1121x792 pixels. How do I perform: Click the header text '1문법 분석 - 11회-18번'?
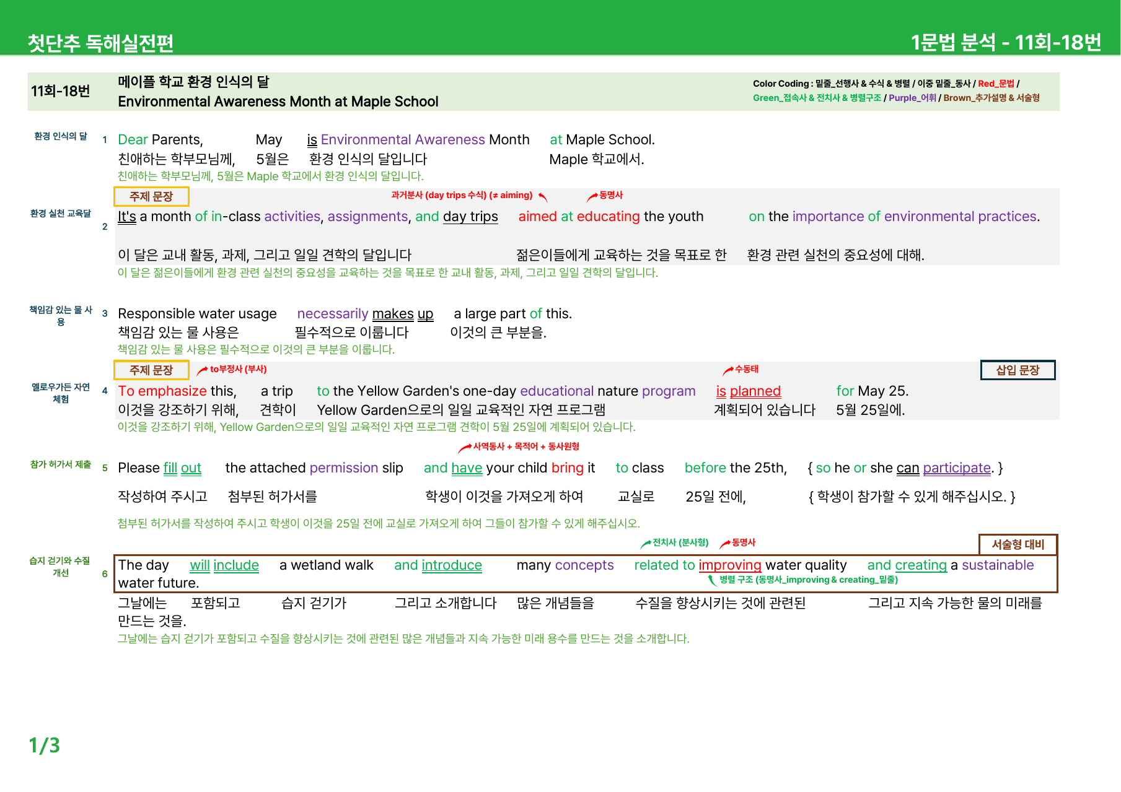click(1006, 42)
